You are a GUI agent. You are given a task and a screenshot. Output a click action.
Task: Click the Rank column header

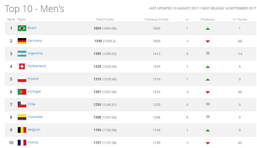pyautogui.click(x=11, y=20)
